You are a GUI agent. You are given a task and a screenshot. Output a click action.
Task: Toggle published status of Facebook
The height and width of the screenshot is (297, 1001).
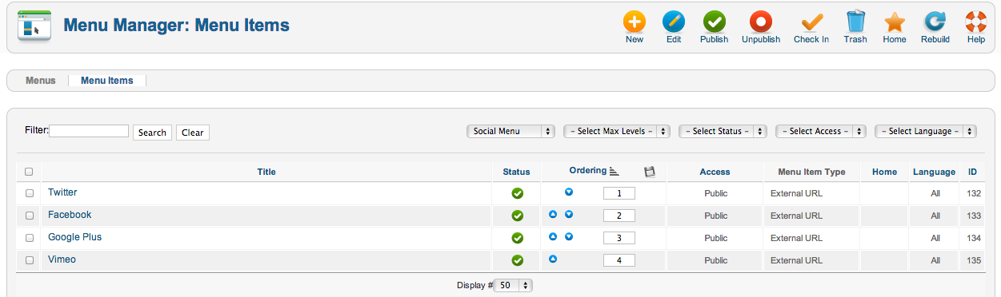[517, 216]
